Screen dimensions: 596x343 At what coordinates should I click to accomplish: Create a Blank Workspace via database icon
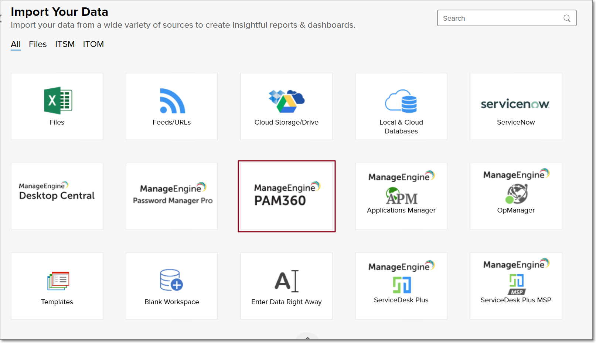tap(171, 280)
